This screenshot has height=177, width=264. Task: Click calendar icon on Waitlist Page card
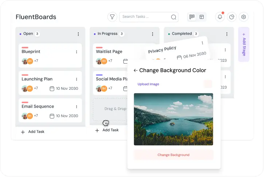[125, 61]
